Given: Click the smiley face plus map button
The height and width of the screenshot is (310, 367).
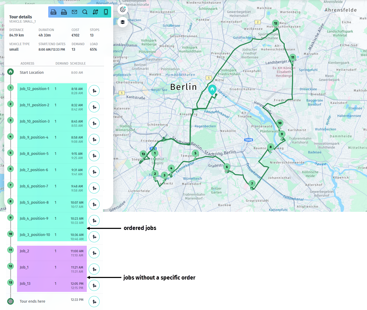Looking at the screenshot, I should point(123,9).
